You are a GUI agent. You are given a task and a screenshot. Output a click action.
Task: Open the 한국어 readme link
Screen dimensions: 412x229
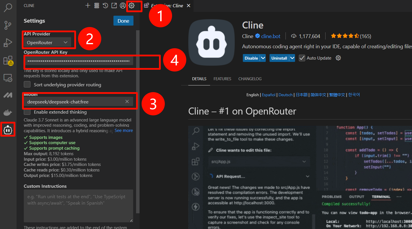pyautogui.click(x=354, y=95)
